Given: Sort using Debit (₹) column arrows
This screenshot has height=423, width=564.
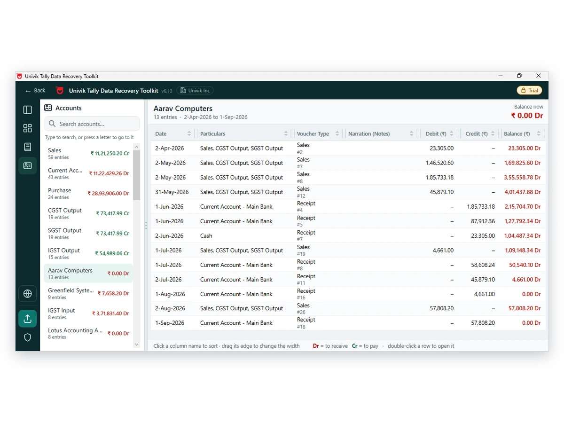Looking at the screenshot, I should [452, 134].
